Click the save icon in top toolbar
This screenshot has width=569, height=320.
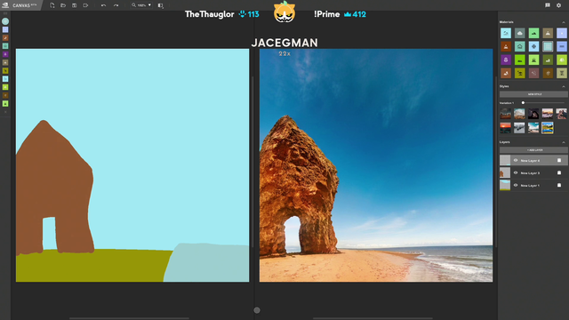(x=75, y=5)
